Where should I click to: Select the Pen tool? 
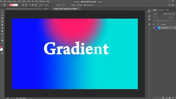pos(2,34)
